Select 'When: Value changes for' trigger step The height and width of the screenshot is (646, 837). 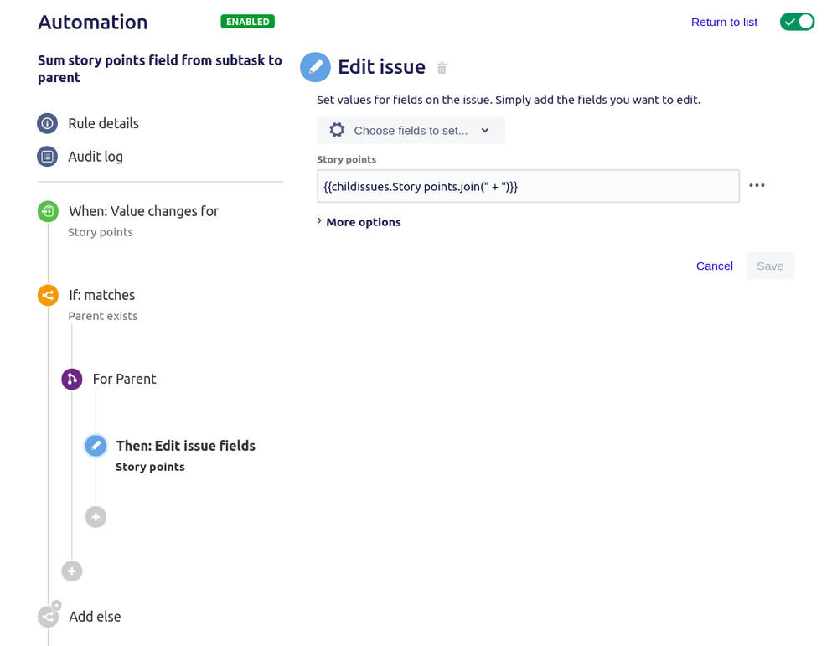(x=143, y=211)
